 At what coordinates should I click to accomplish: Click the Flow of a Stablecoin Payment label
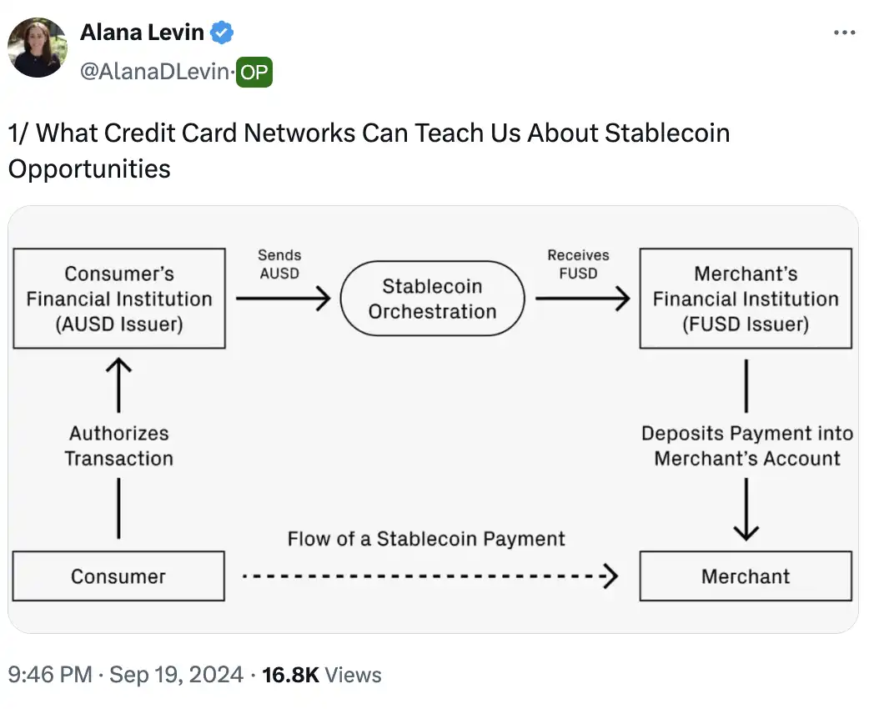coord(426,539)
